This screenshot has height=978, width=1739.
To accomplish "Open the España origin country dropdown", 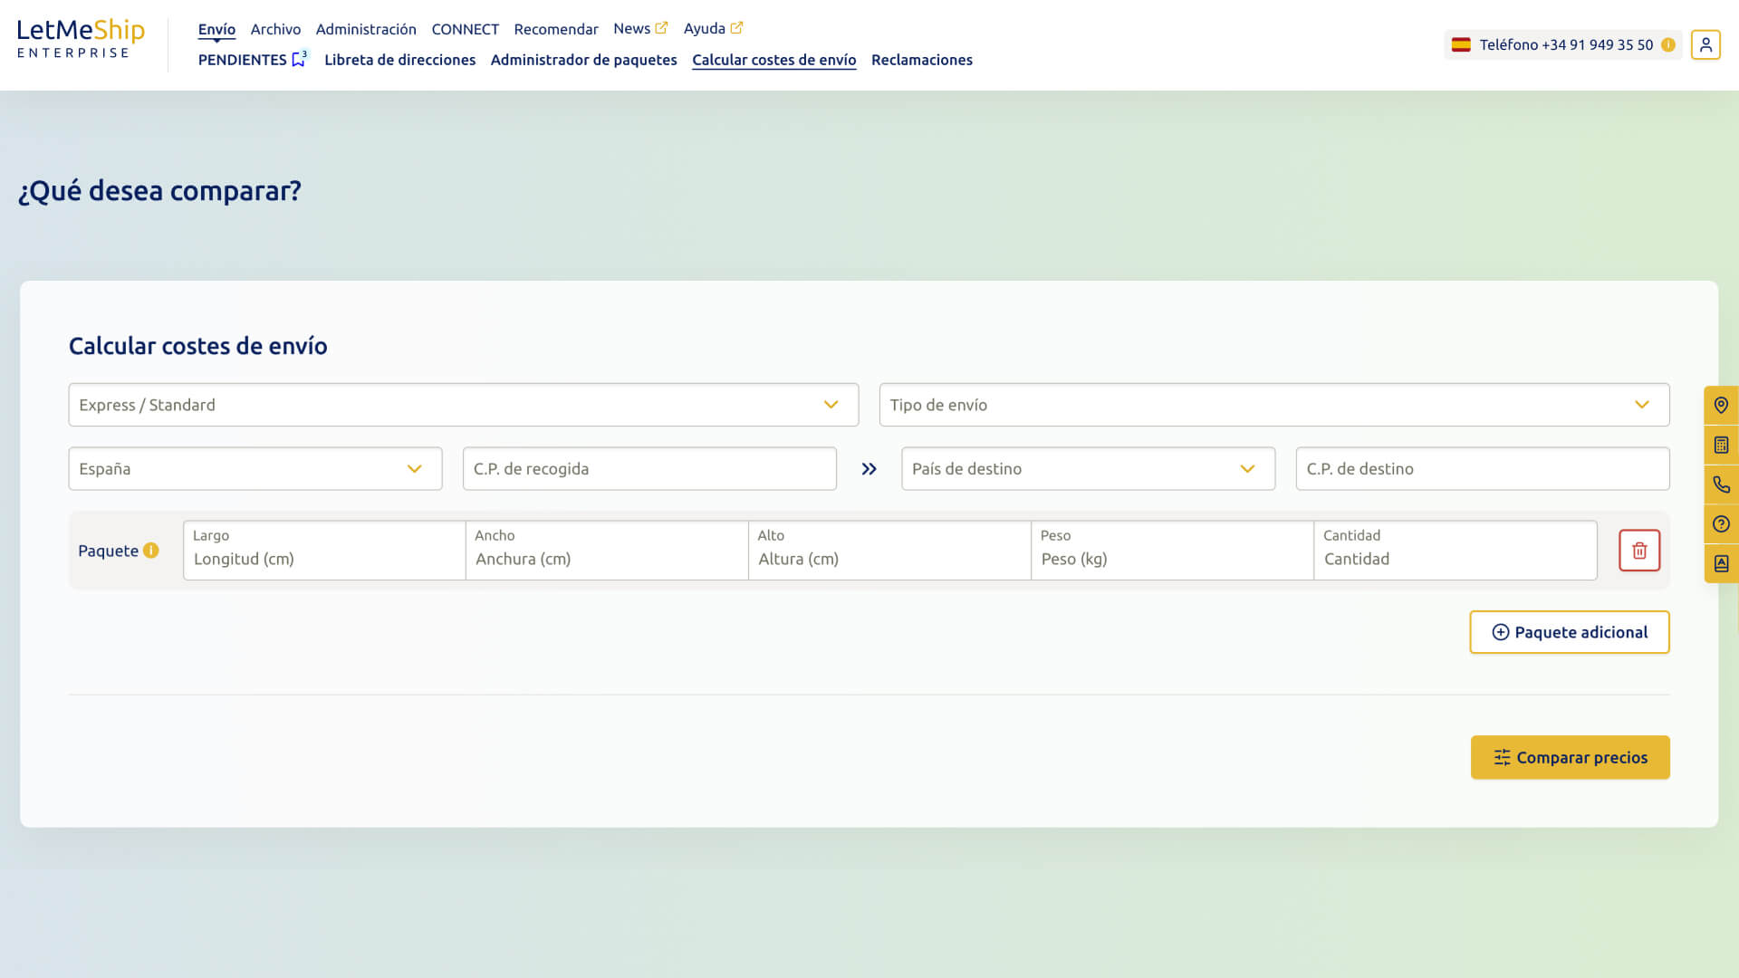I will coord(255,469).
